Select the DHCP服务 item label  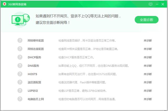tap(34, 57)
